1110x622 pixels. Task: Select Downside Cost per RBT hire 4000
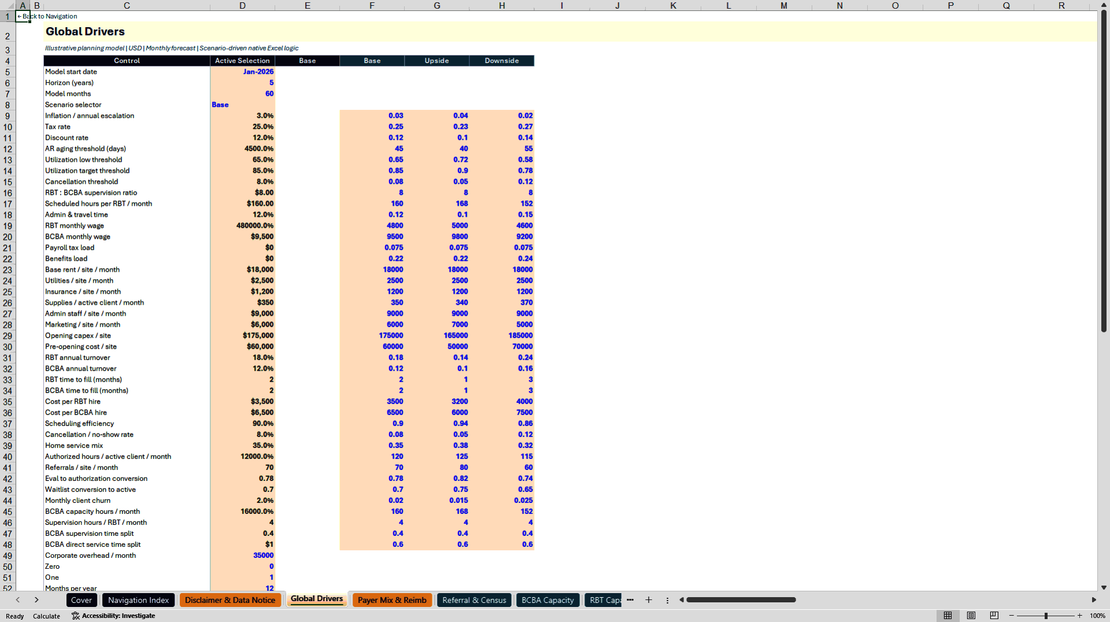click(x=501, y=401)
